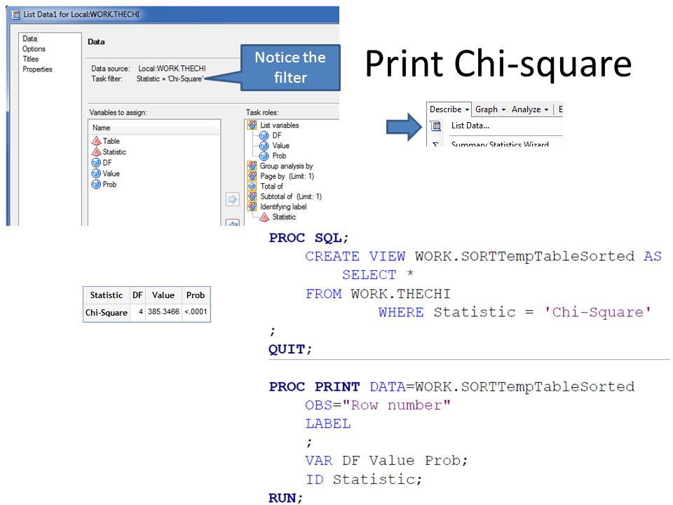Select DF in Variables to assign list
Image resolution: width=673 pixels, height=505 pixels.
coord(102,163)
